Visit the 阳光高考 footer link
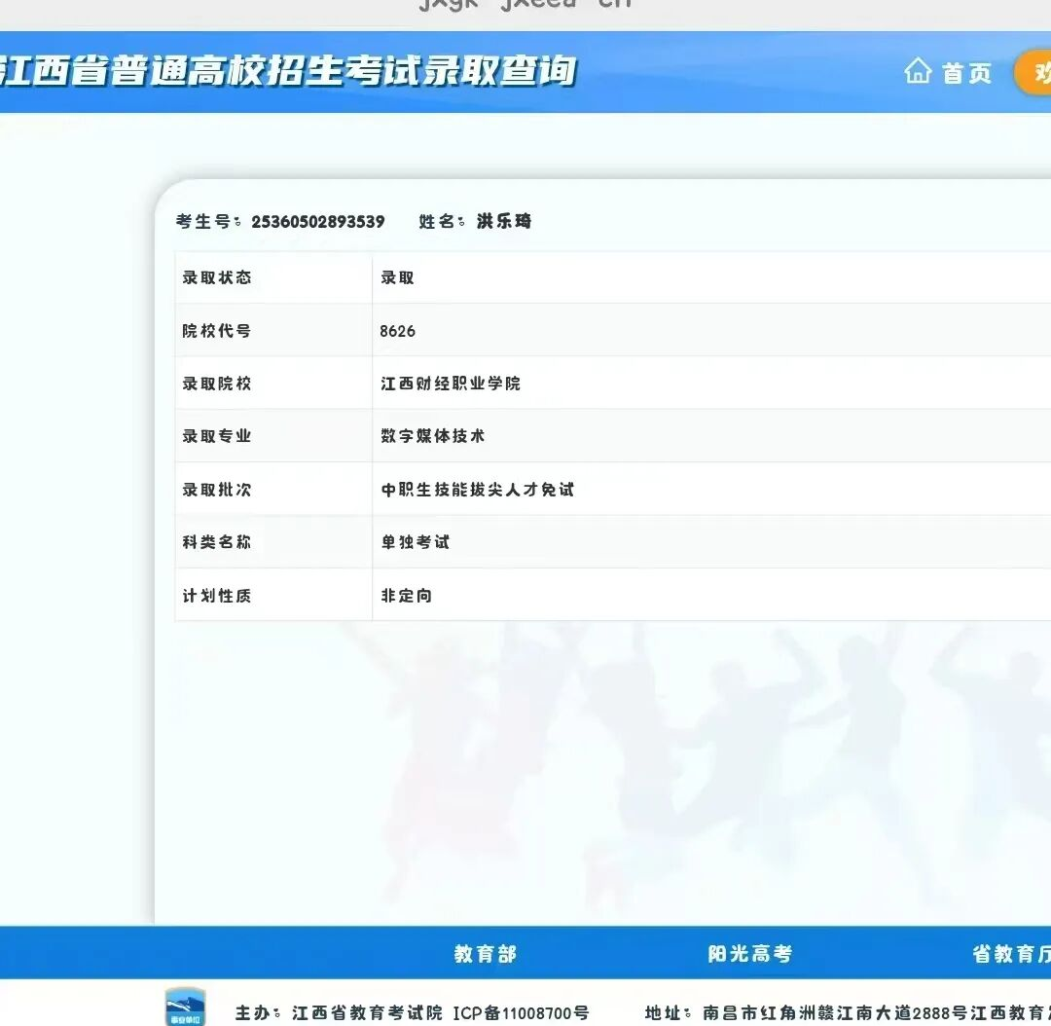The image size is (1051, 1026). pos(749,954)
